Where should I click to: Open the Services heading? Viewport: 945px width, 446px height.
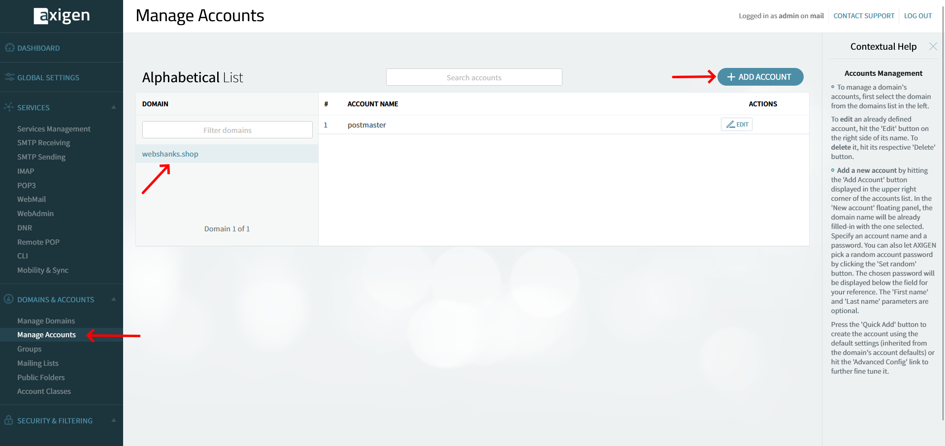tap(33, 108)
